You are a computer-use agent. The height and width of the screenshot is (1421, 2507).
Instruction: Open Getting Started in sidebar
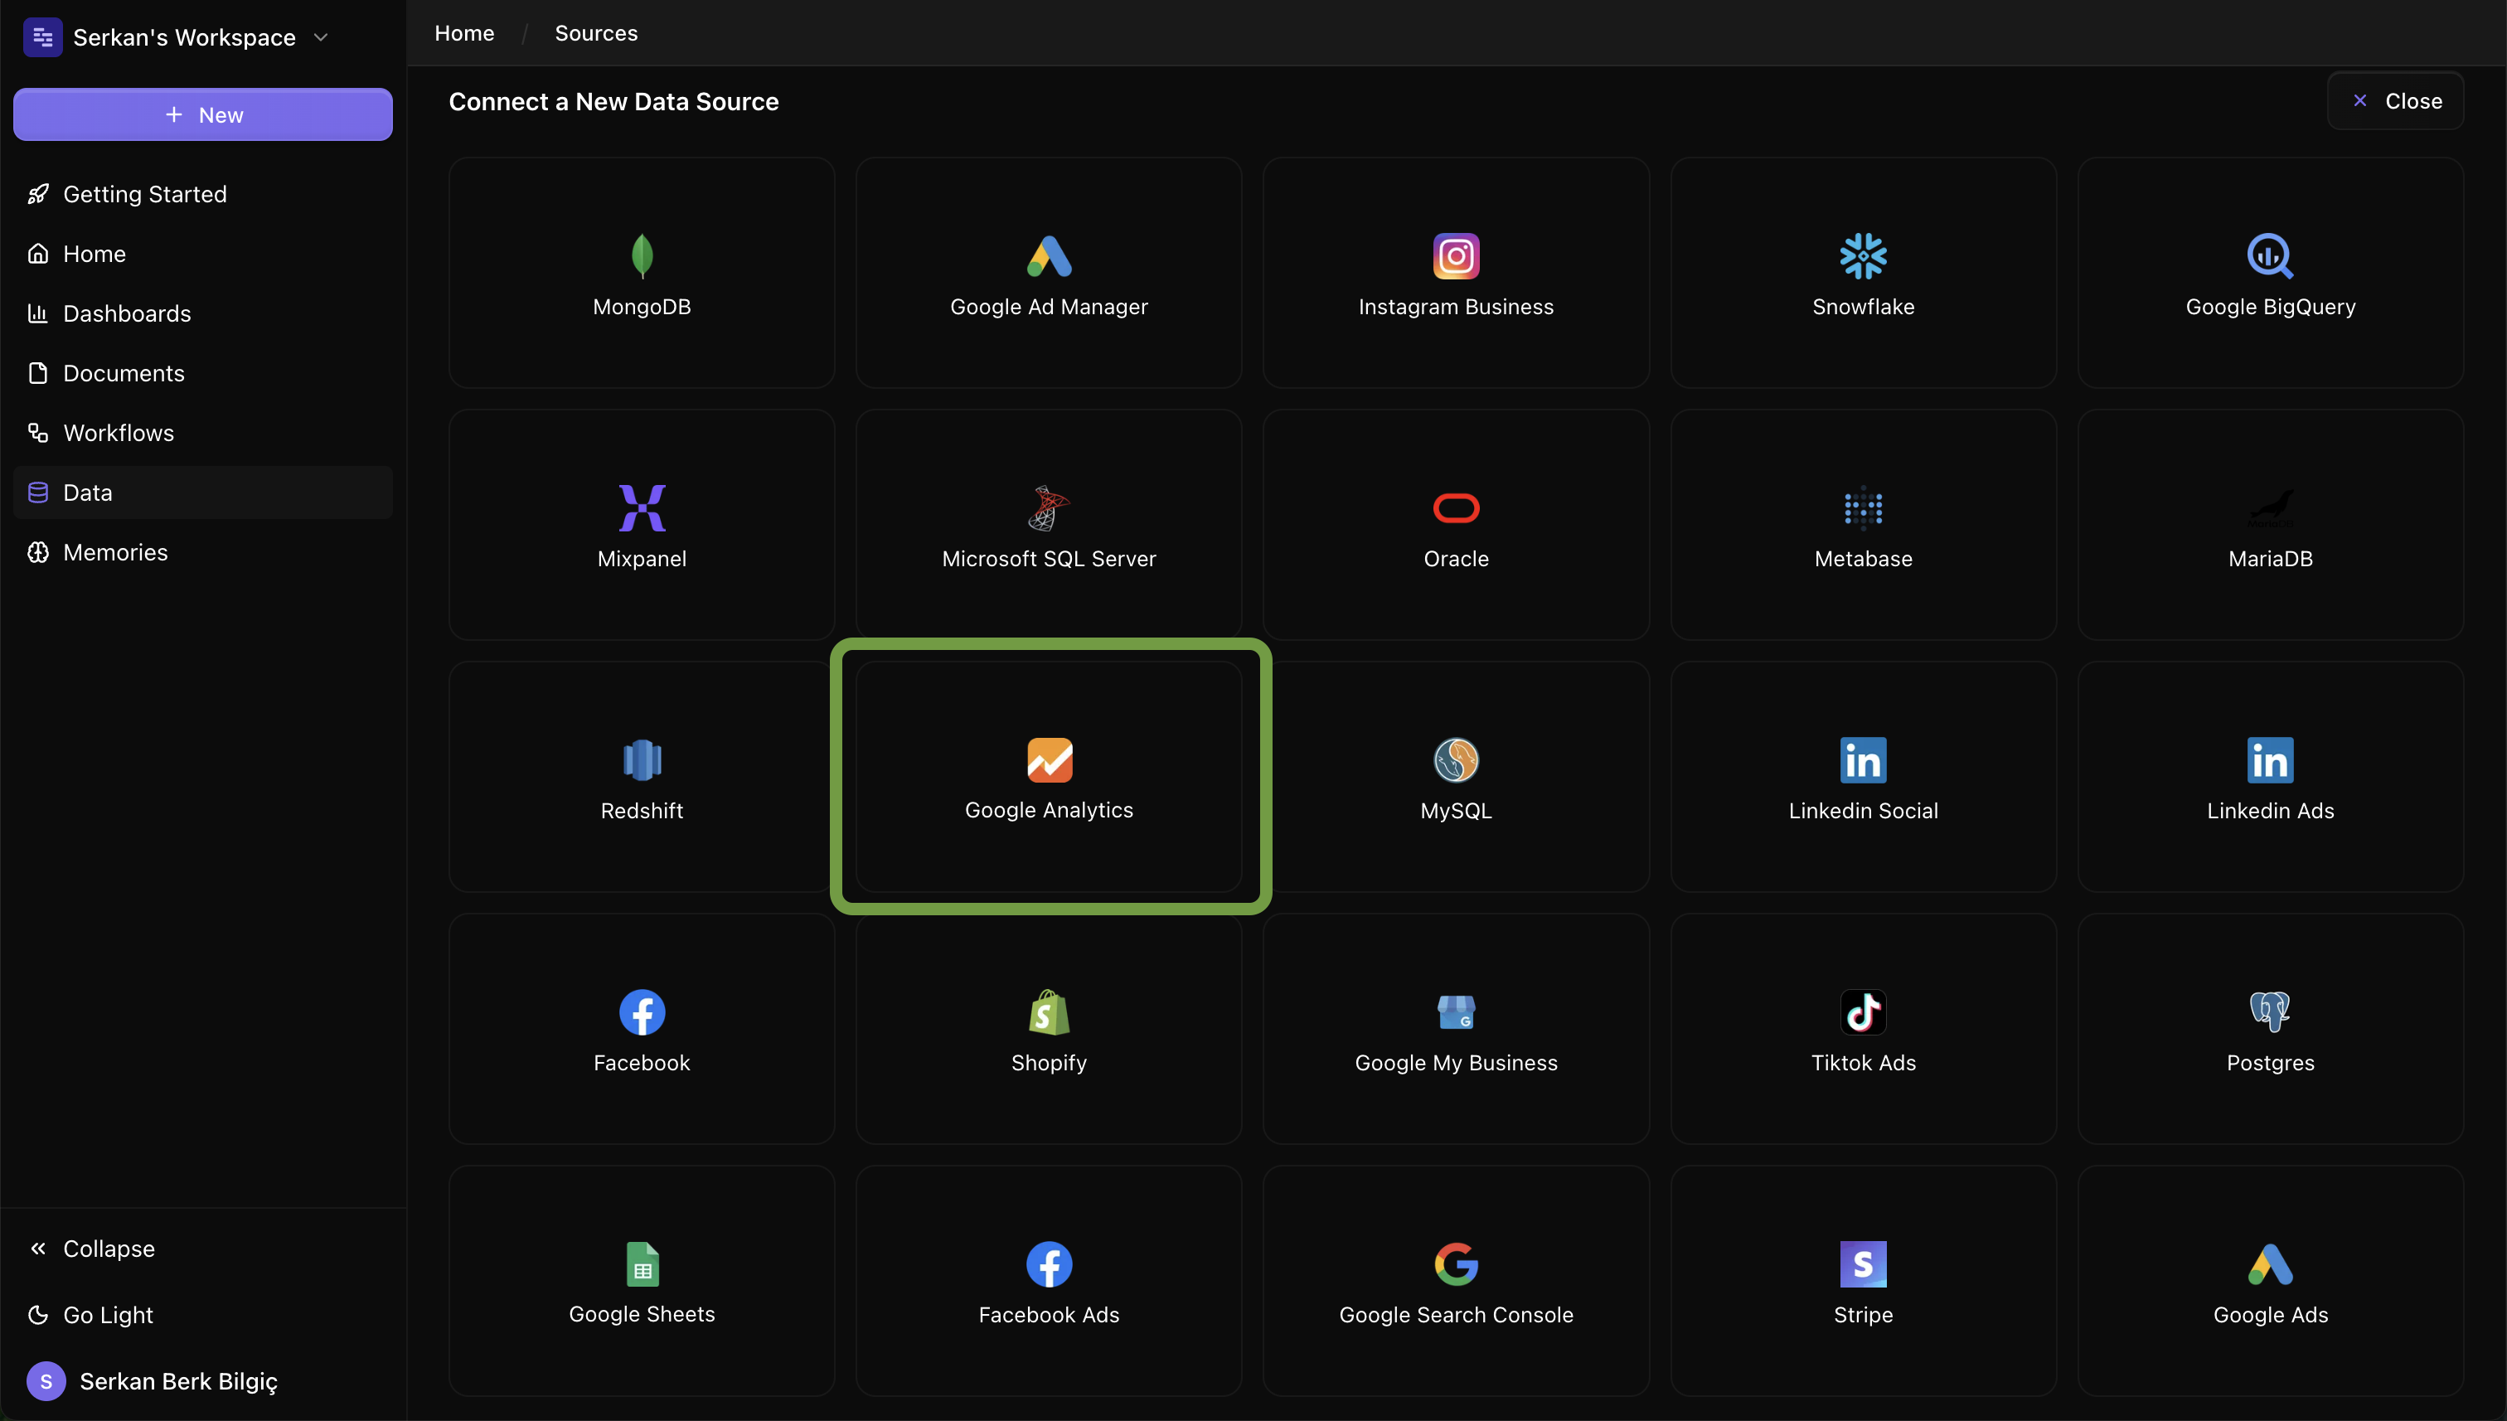[203, 194]
